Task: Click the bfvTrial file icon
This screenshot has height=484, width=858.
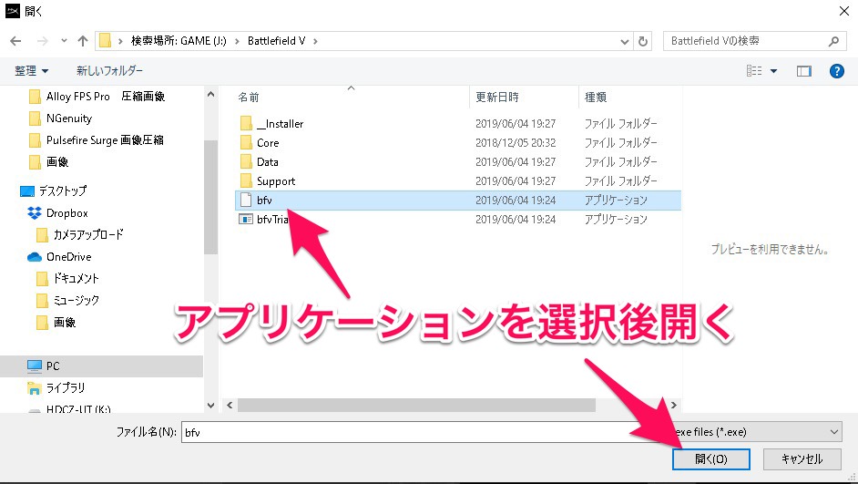Action: 246,220
